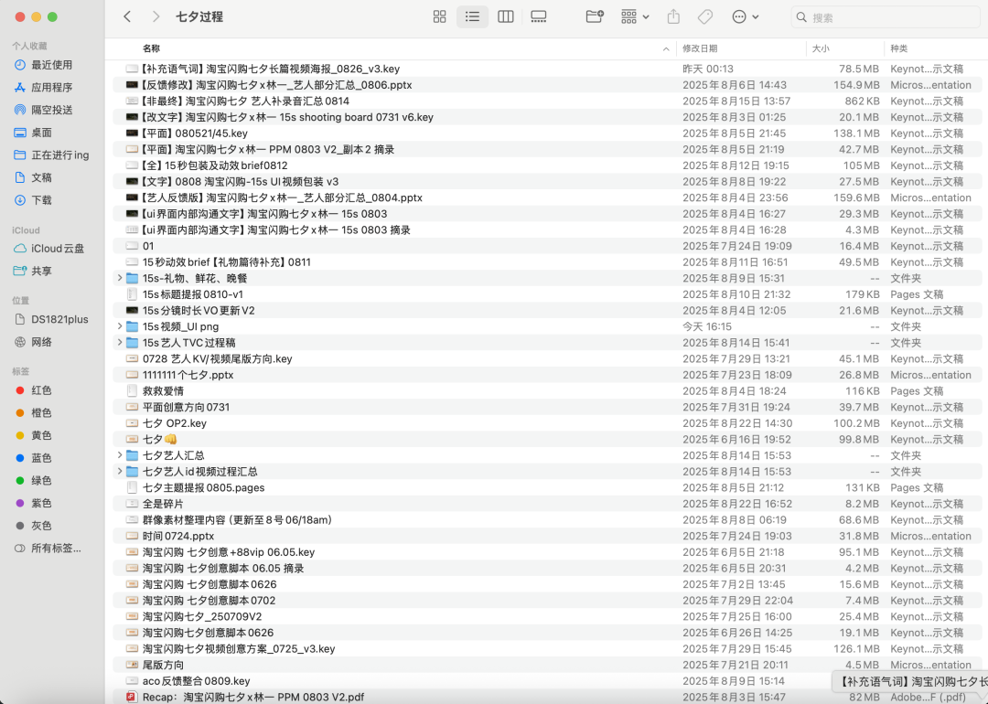Click in the 搜索 search field

point(886,17)
